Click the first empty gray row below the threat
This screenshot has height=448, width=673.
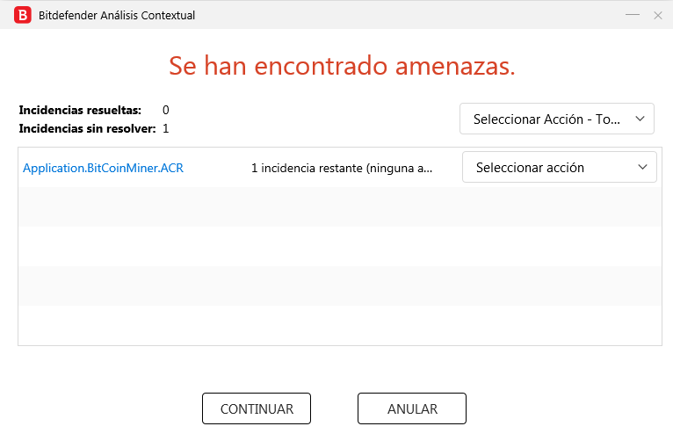[x=339, y=206]
